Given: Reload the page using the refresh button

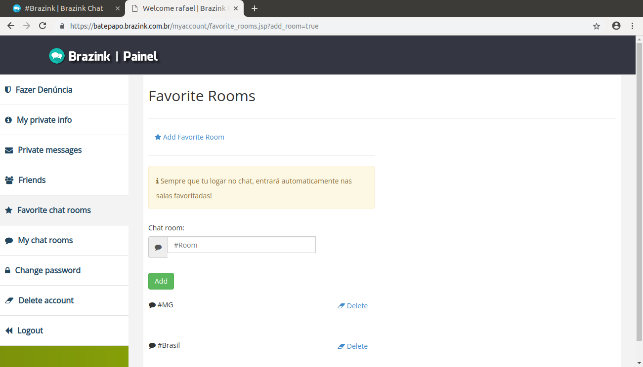Looking at the screenshot, I should click(x=43, y=26).
